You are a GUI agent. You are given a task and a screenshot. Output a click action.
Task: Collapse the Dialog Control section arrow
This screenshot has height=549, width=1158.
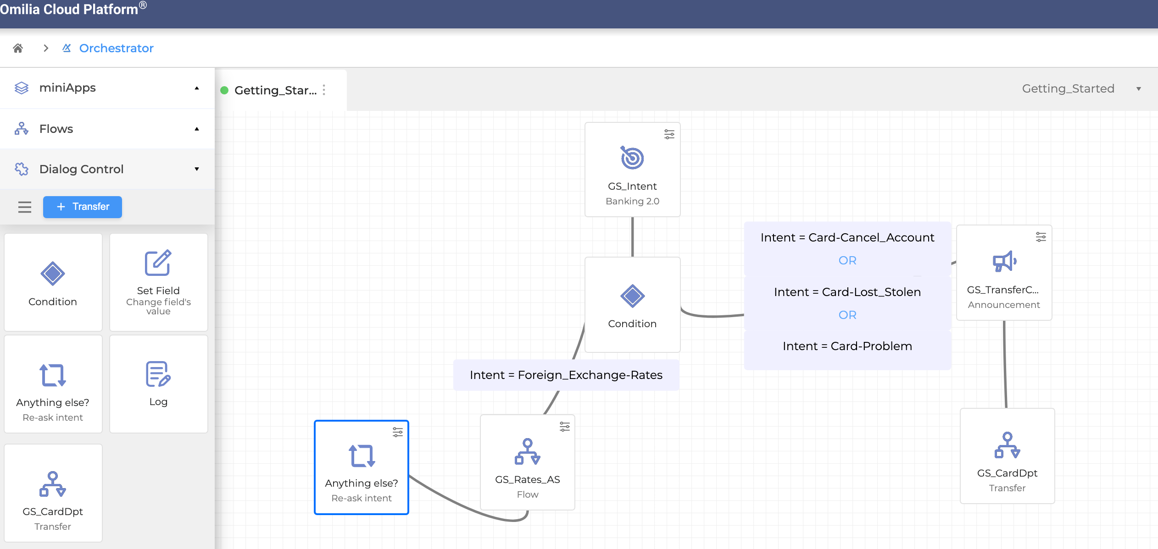197,169
